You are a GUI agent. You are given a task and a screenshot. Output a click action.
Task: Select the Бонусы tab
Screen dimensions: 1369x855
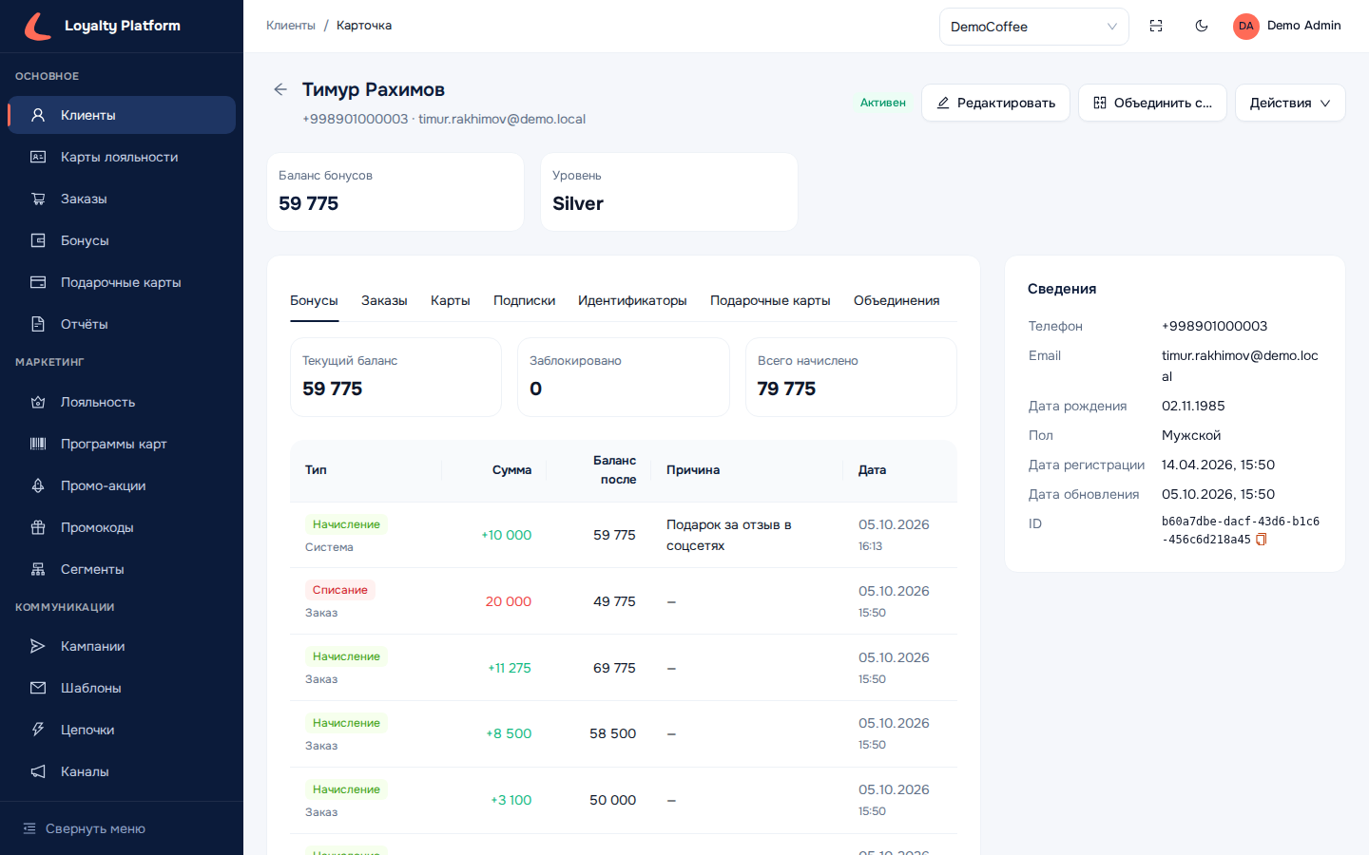point(314,300)
